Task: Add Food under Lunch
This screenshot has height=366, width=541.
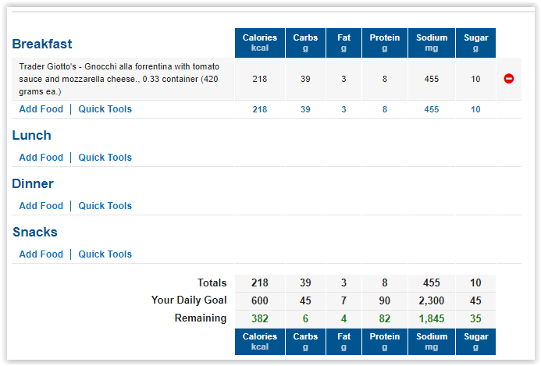Action: [41, 158]
